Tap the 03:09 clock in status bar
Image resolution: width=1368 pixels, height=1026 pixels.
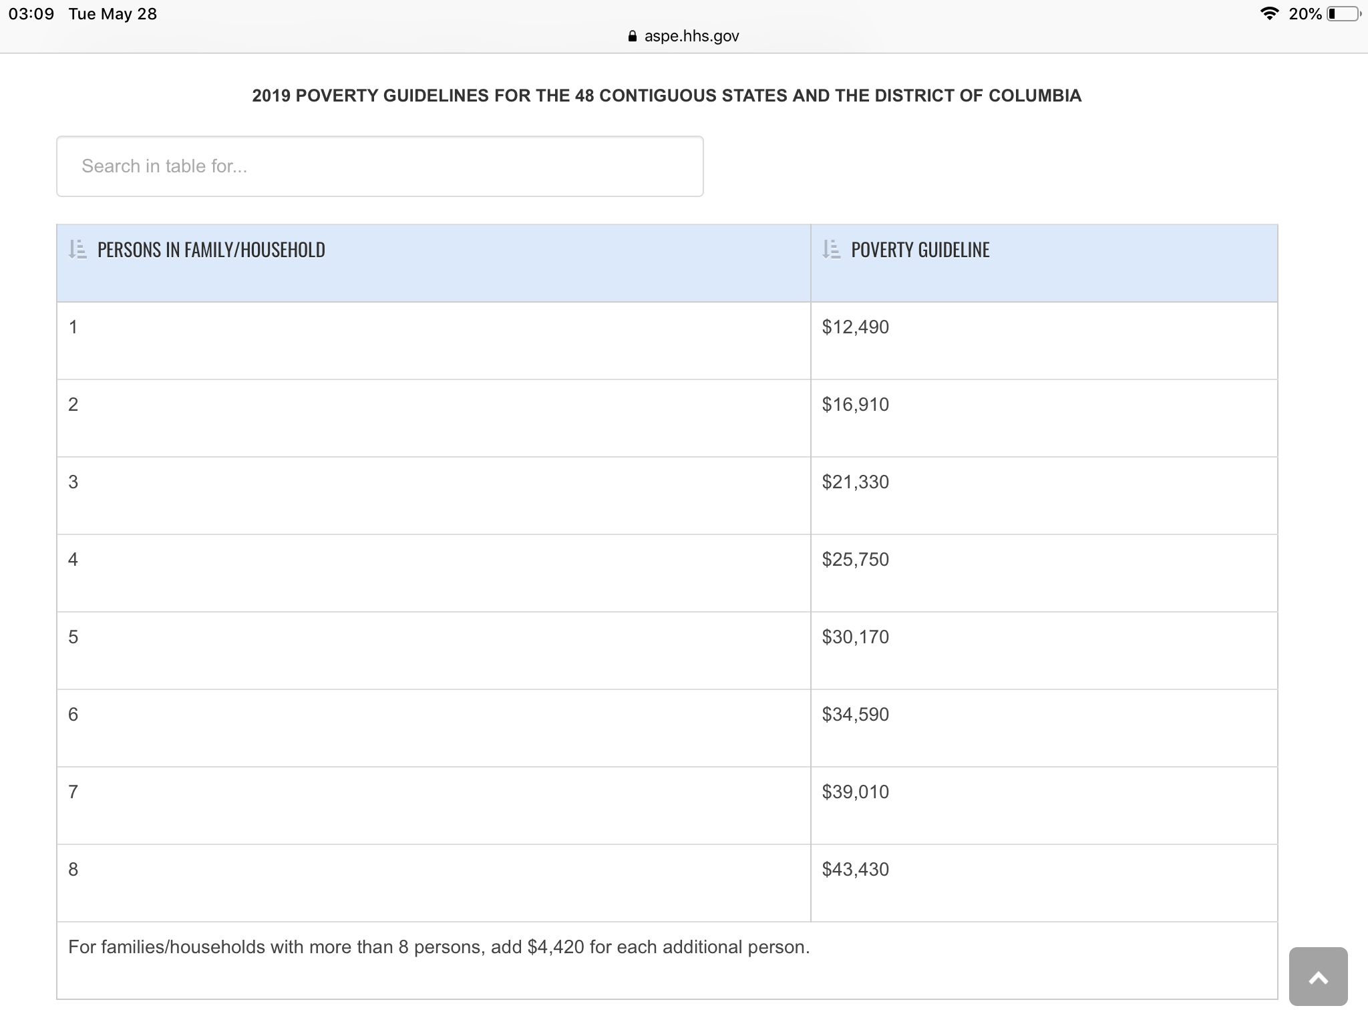[31, 14]
